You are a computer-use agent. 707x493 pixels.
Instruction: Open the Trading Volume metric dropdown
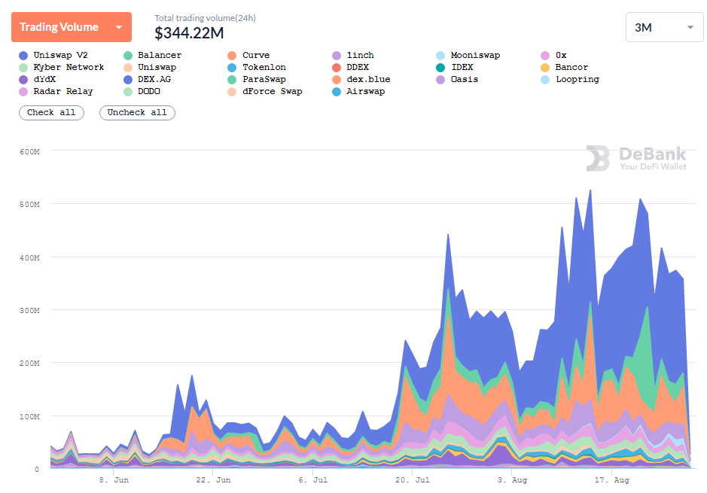tap(72, 27)
